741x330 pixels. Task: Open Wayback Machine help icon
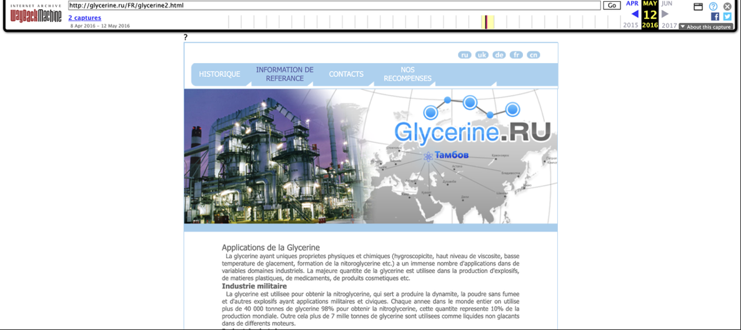tap(714, 6)
